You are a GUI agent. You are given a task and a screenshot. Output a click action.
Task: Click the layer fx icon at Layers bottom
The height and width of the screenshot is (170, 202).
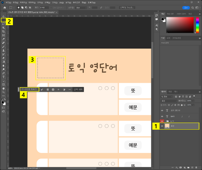(177, 168)
